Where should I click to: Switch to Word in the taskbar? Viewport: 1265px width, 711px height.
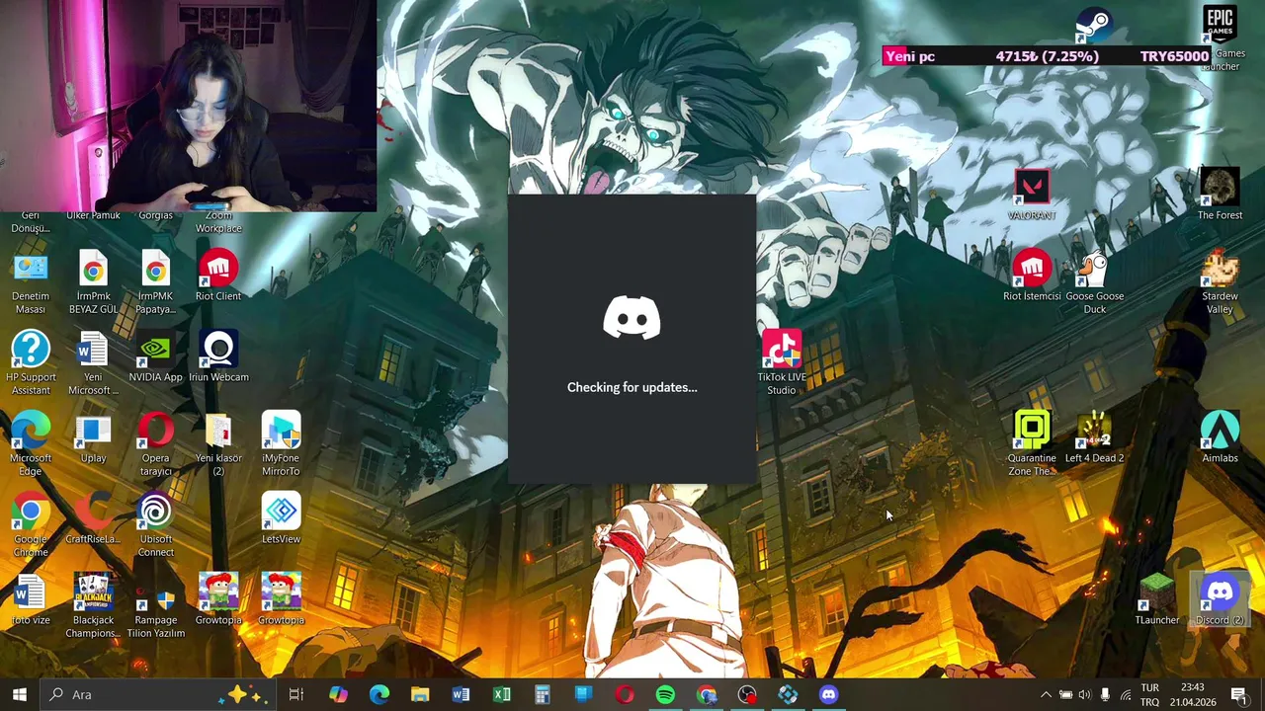(461, 694)
